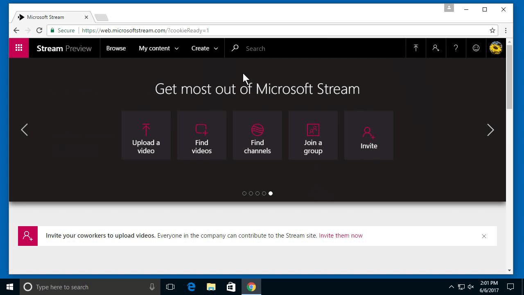The height and width of the screenshot is (295, 524).
Task: Select the Join a group tile
Action: click(x=313, y=135)
